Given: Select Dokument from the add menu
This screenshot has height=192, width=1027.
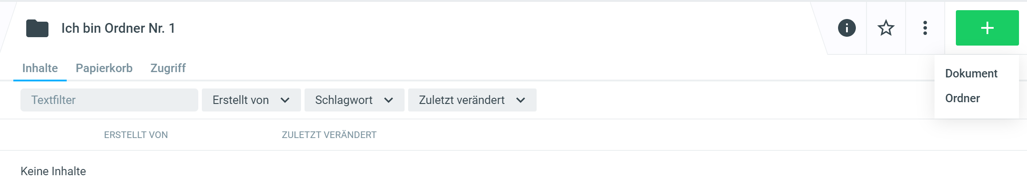Looking at the screenshot, I should (971, 73).
